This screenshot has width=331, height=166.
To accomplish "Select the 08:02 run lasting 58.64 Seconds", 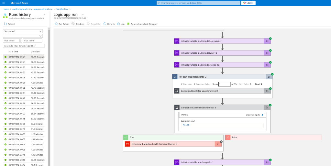I will [x=24, y=114].
